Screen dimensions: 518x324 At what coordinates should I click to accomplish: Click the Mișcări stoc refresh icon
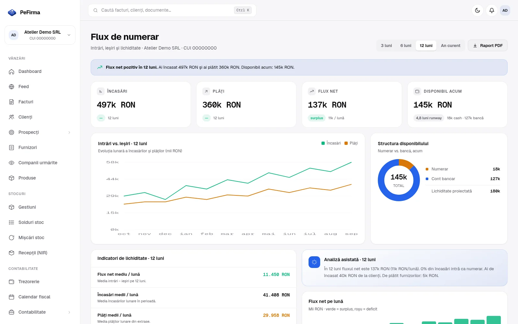click(12, 238)
